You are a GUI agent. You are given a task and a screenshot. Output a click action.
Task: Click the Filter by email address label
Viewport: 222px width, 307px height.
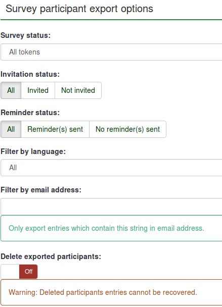(x=41, y=190)
